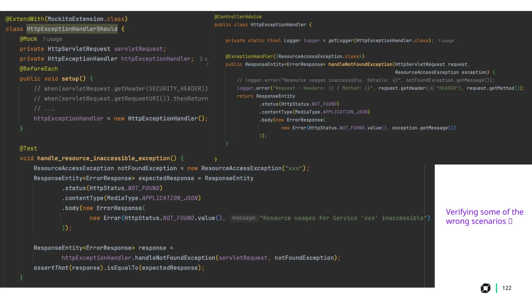532x299 pixels.
Task: Click page number 122
Action: [x=507, y=288]
